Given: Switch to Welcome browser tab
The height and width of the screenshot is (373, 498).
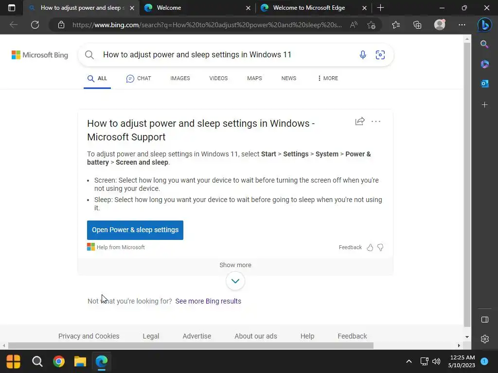Looking at the screenshot, I should click(197, 8).
